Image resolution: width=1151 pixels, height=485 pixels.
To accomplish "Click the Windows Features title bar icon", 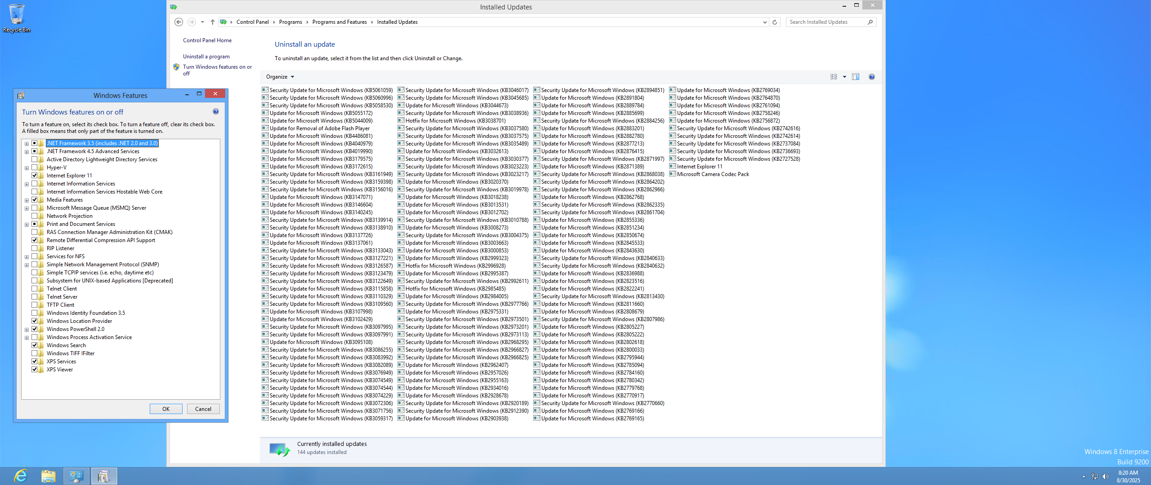I will (21, 95).
